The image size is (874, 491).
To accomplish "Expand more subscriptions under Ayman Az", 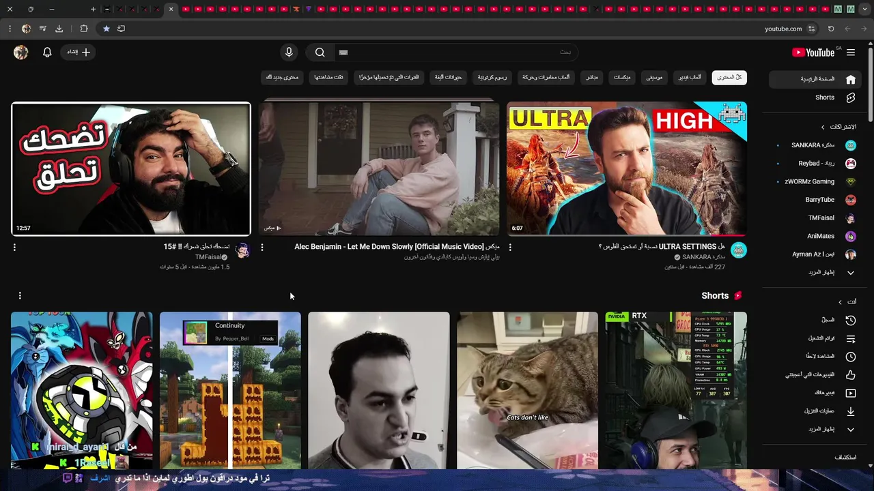I will tap(816, 273).
